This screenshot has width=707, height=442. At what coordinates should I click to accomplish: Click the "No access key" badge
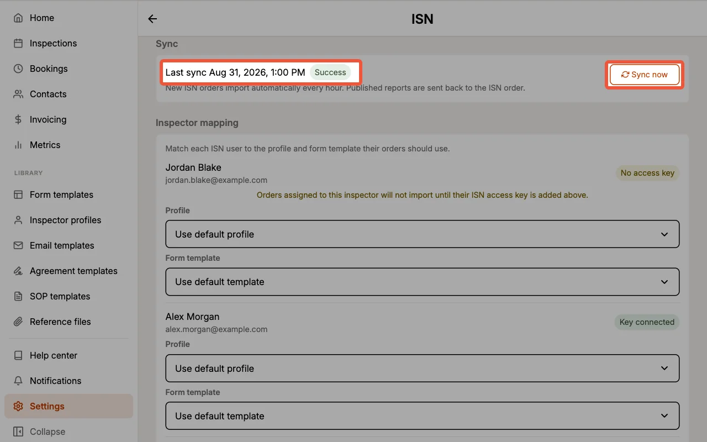[647, 173]
